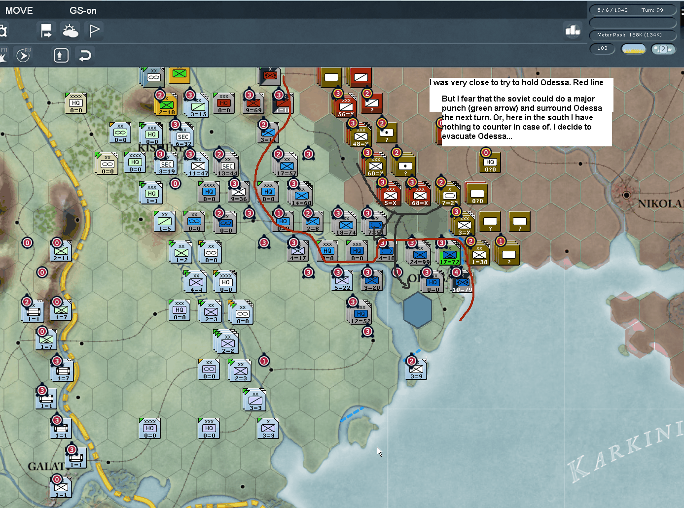Click the save game flag-arrow icon
This screenshot has height=508, width=684.
tap(46, 31)
